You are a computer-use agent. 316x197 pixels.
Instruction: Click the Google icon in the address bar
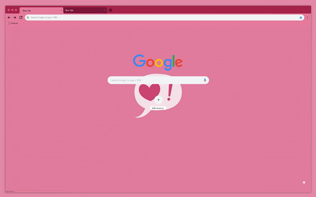point(28,18)
